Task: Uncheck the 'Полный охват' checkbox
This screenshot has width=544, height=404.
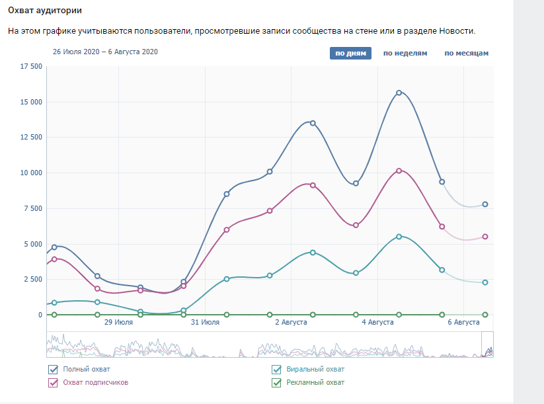Action: coord(53,370)
